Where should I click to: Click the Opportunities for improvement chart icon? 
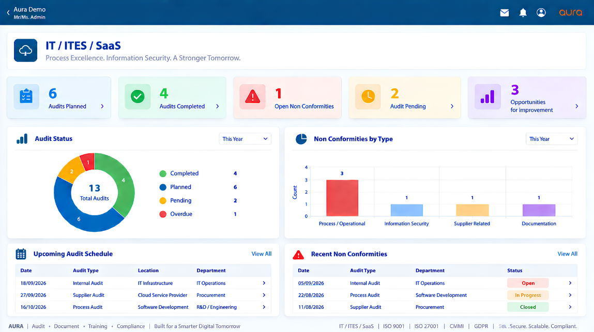(488, 97)
